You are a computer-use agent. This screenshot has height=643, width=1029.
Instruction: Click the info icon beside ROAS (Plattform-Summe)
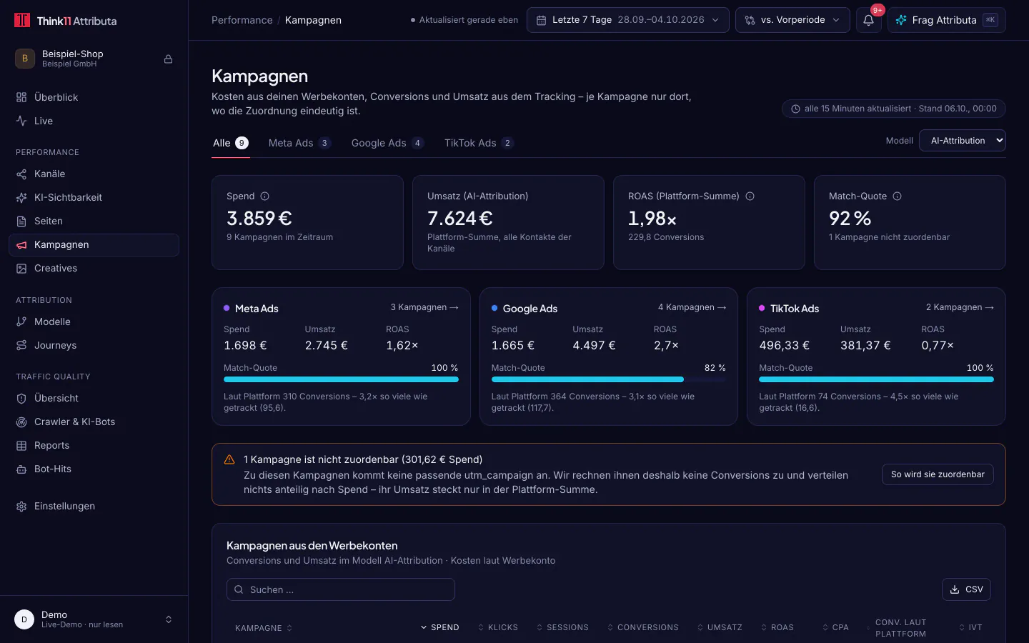(x=750, y=196)
